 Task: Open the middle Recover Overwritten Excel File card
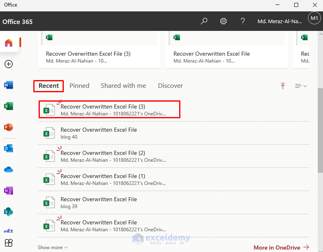227,50
